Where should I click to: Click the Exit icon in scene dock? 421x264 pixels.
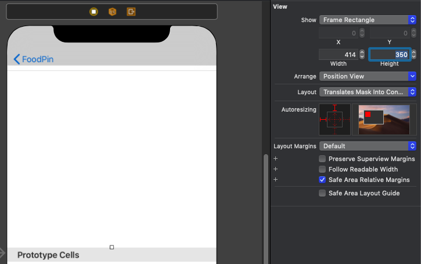[131, 12]
